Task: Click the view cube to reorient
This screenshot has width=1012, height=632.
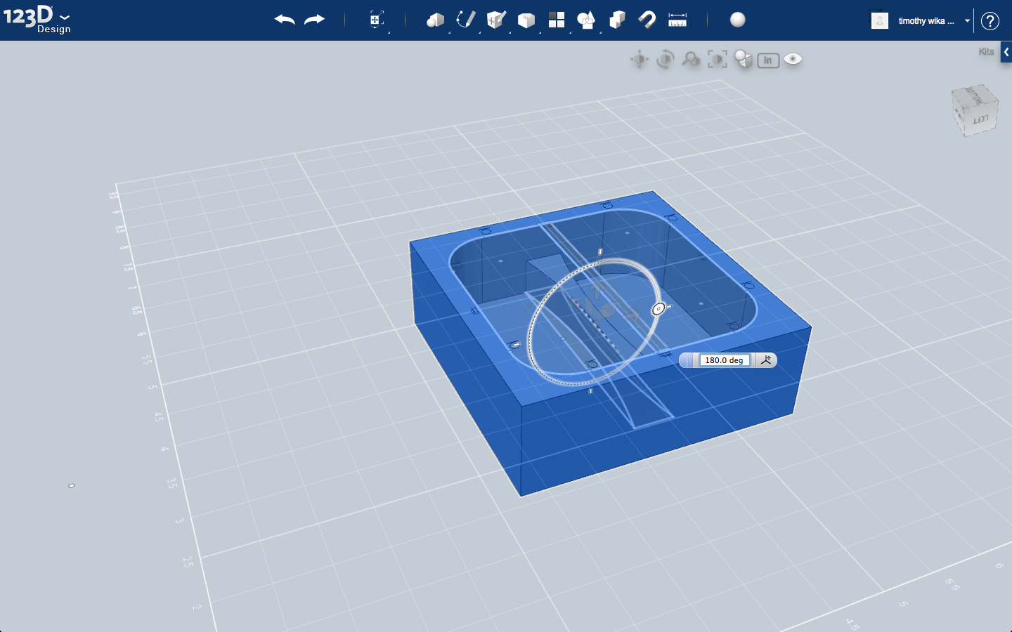Action: (975, 110)
